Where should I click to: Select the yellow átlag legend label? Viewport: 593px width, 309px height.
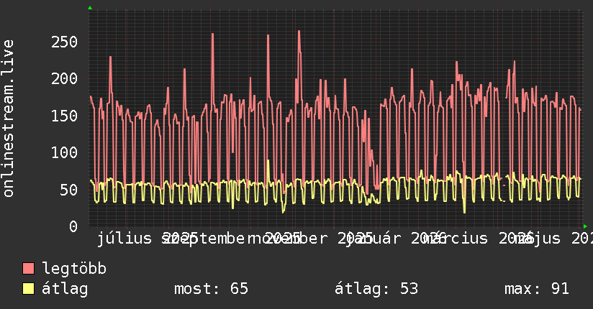[x=65, y=289]
